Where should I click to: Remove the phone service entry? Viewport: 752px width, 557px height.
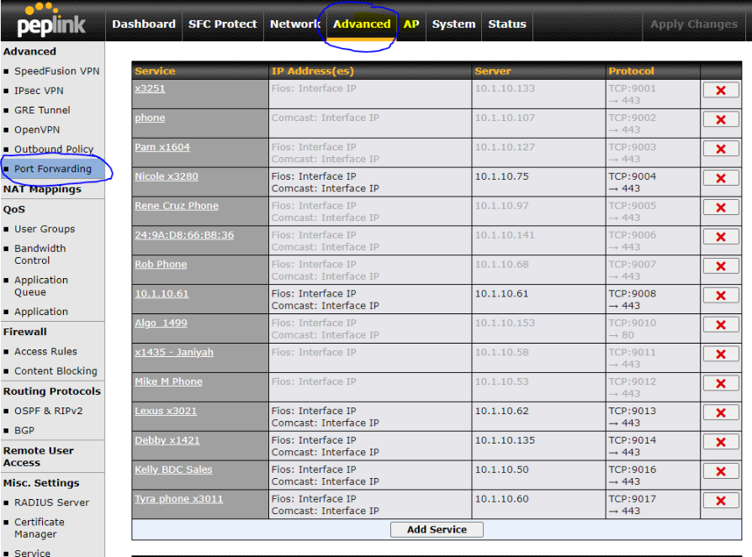[721, 119]
